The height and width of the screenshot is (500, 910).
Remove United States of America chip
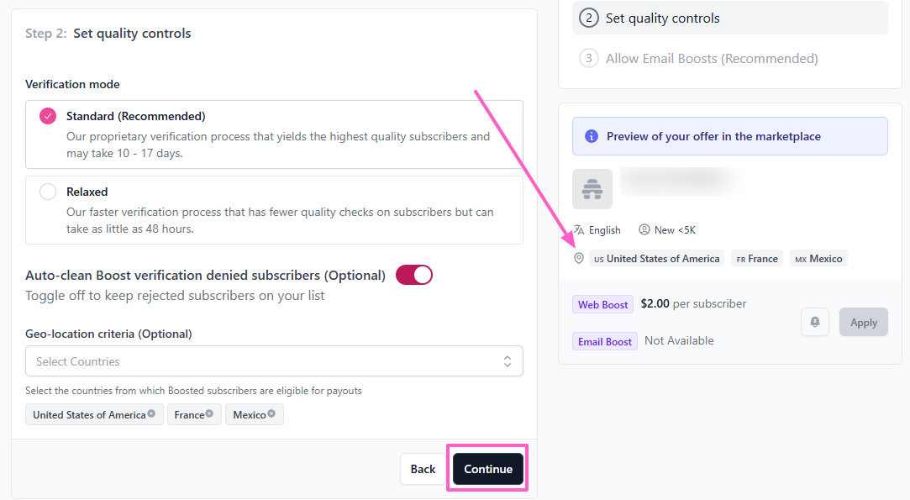point(151,413)
